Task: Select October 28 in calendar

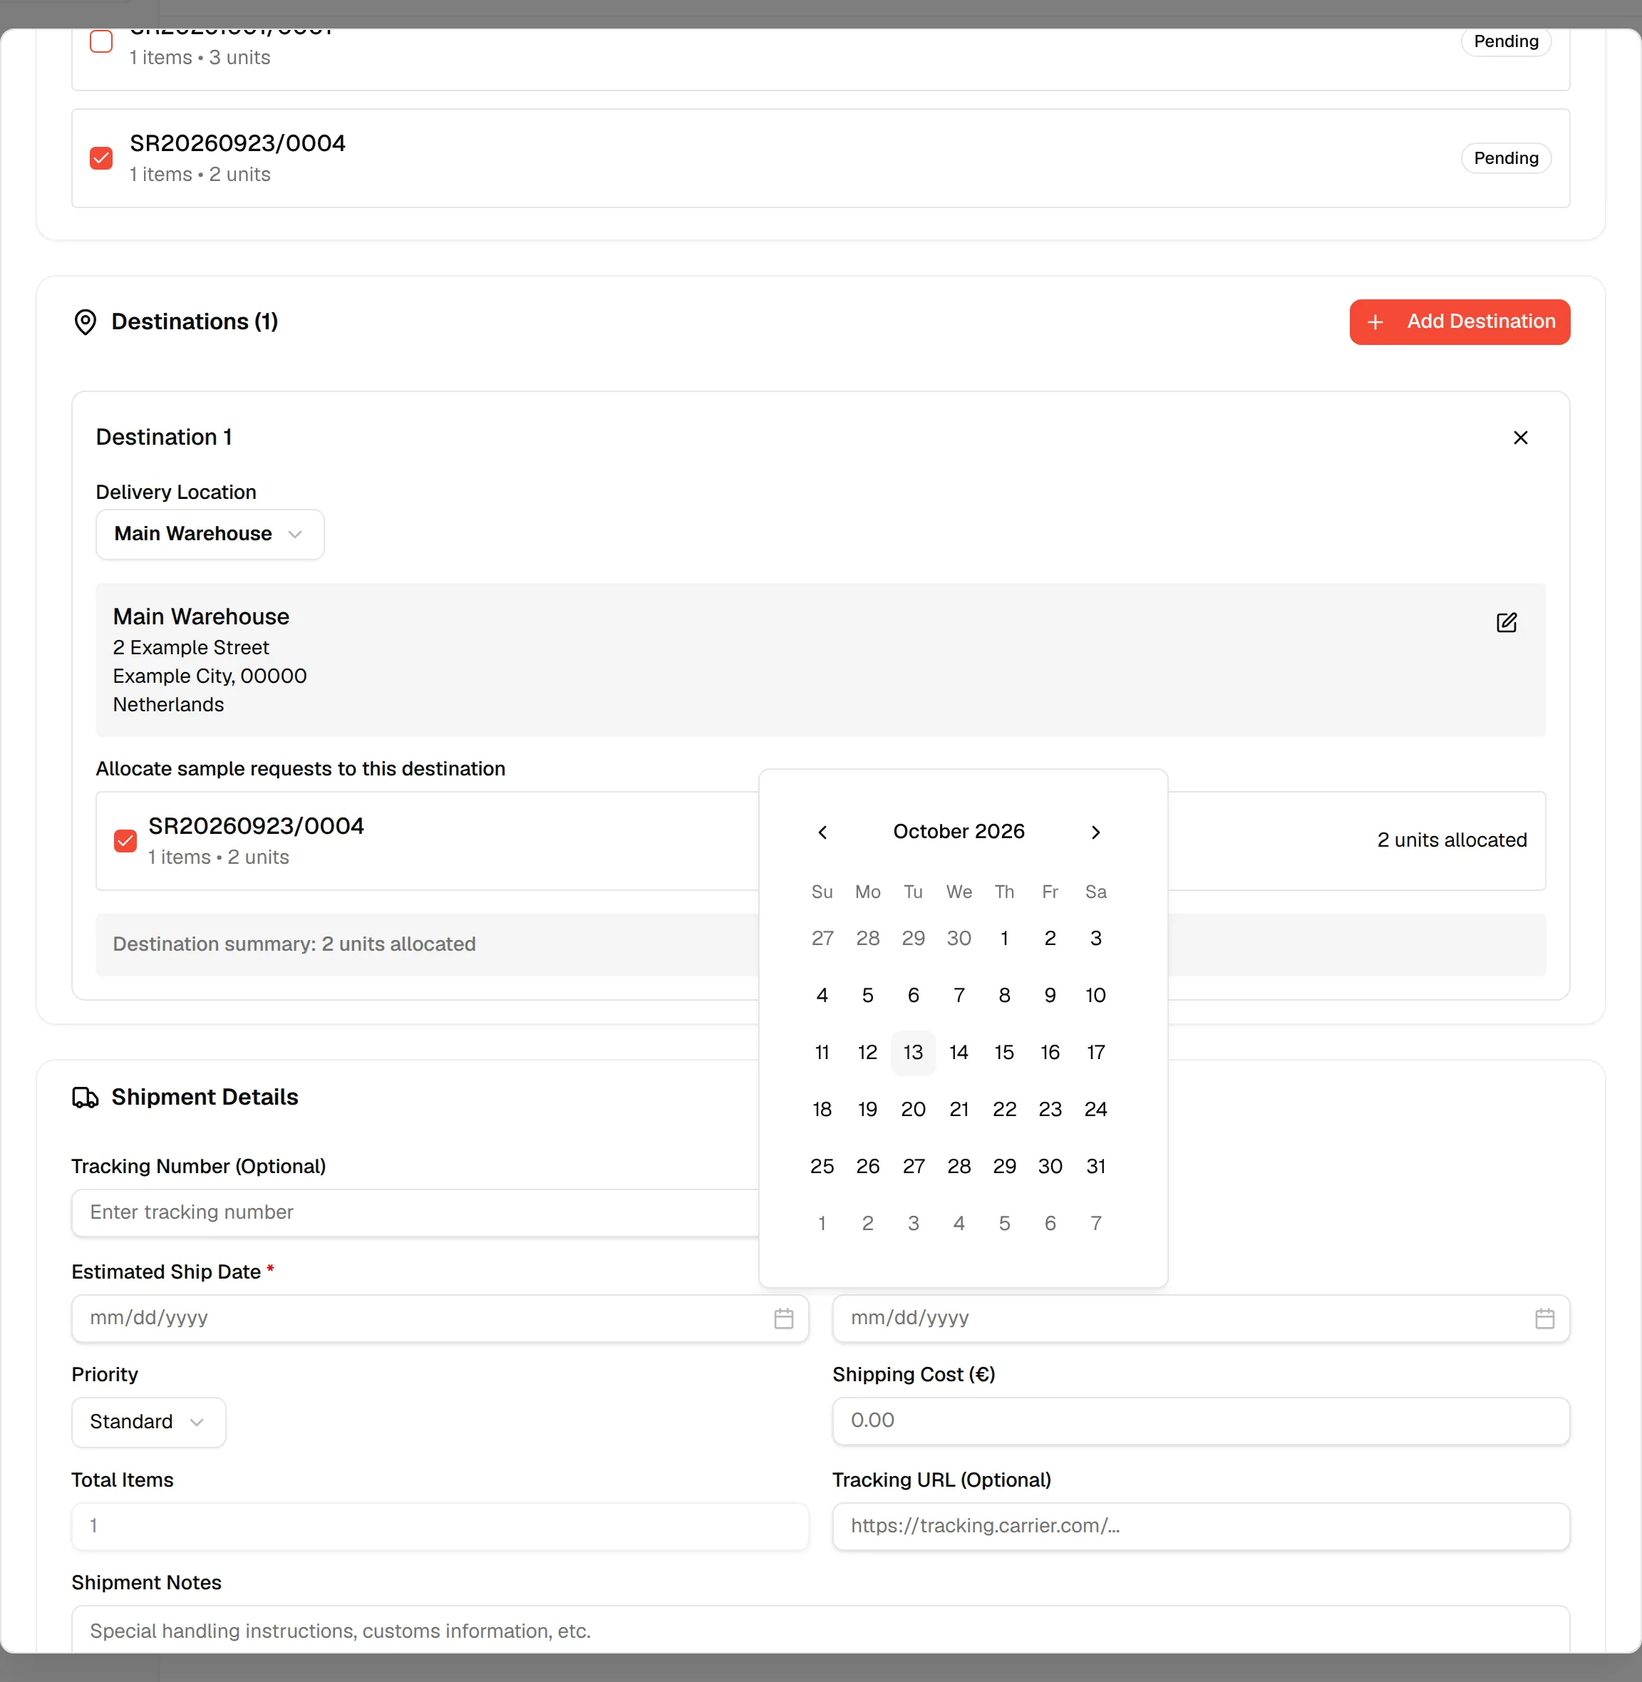Action: [x=958, y=1166]
